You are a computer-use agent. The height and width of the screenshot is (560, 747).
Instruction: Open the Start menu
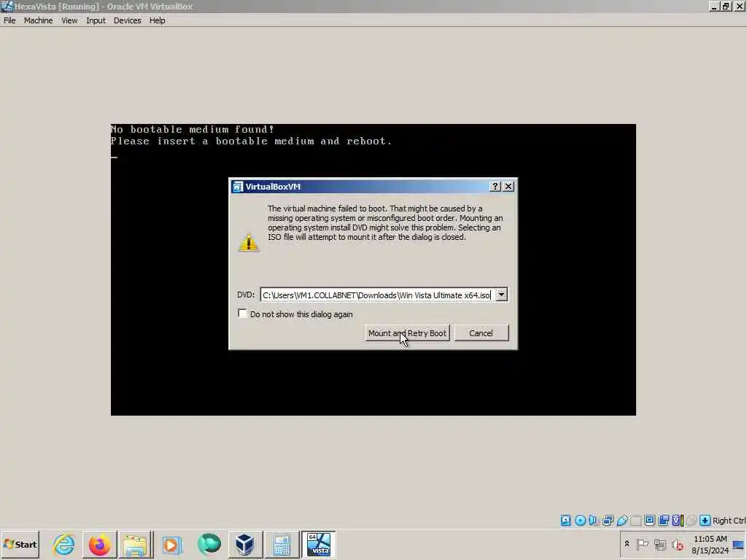coord(20,544)
